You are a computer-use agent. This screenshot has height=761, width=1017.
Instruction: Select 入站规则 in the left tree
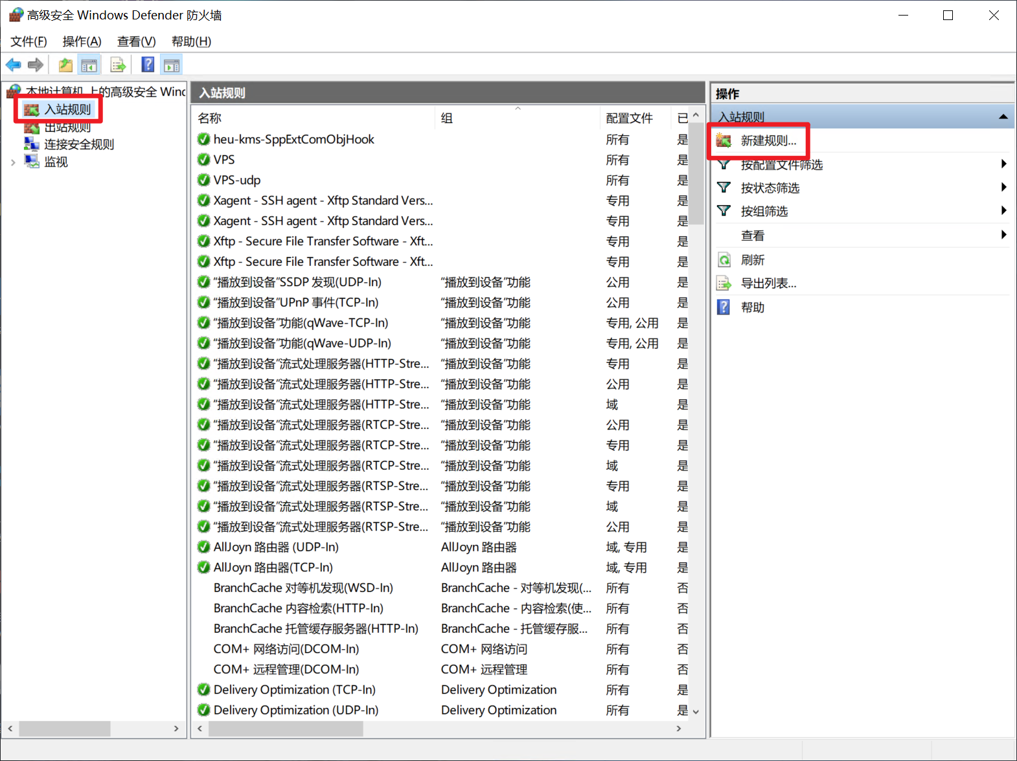tap(67, 109)
